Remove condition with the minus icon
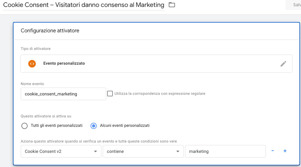Image resolution: width=301 pixels, height=167 pixels. pos(273,151)
